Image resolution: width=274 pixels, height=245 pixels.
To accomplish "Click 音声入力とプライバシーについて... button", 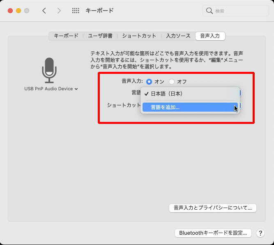I will (x=213, y=208).
